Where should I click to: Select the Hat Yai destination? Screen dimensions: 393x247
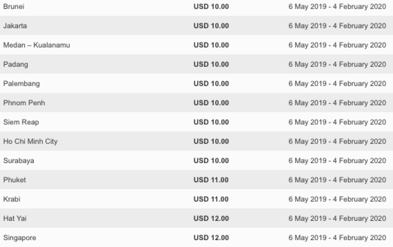pos(15,218)
